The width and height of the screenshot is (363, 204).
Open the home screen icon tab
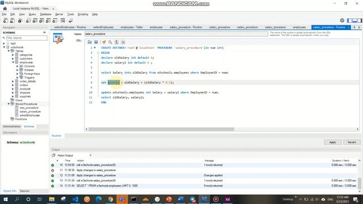coord(5,8)
